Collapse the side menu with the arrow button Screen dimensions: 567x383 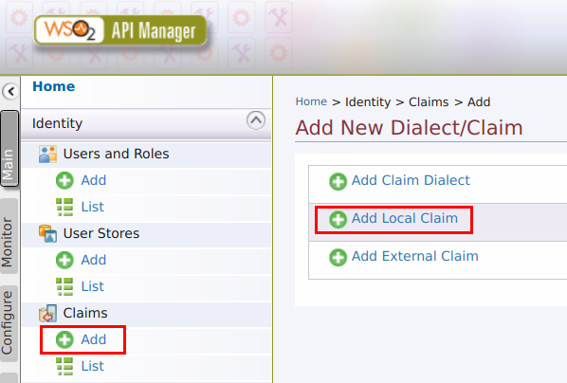pyautogui.click(x=10, y=91)
